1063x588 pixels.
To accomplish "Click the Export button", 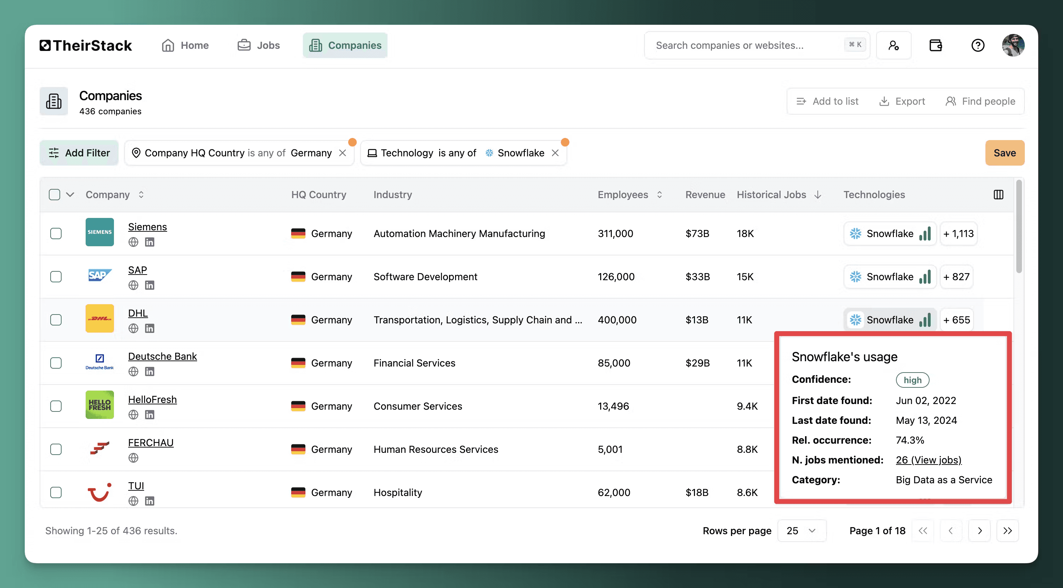I will coord(902,102).
